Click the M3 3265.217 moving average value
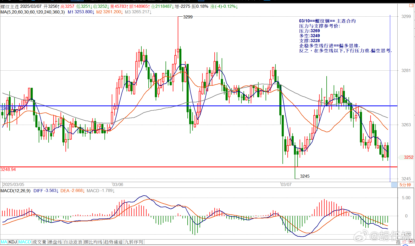Viewport: 415px width, 246px height. pyautogui.click(x=138, y=12)
